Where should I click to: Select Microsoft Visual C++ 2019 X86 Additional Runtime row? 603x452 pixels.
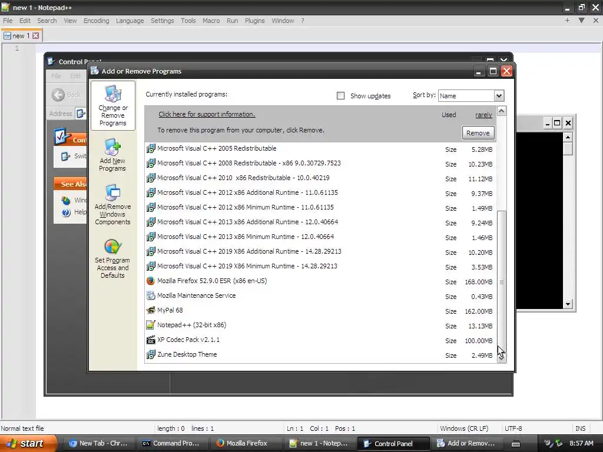pos(320,251)
